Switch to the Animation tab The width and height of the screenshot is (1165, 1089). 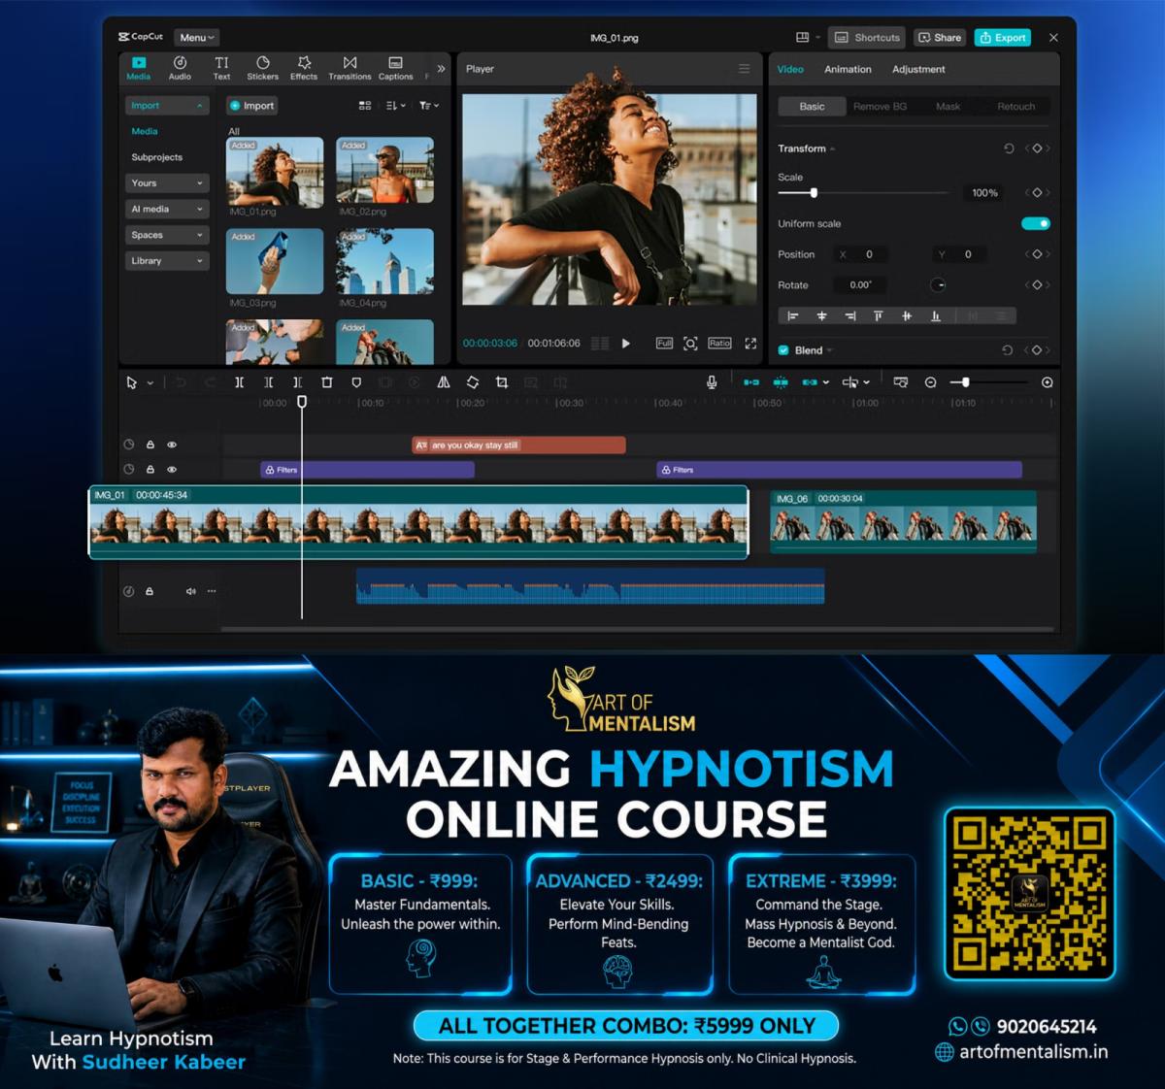pos(848,69)
